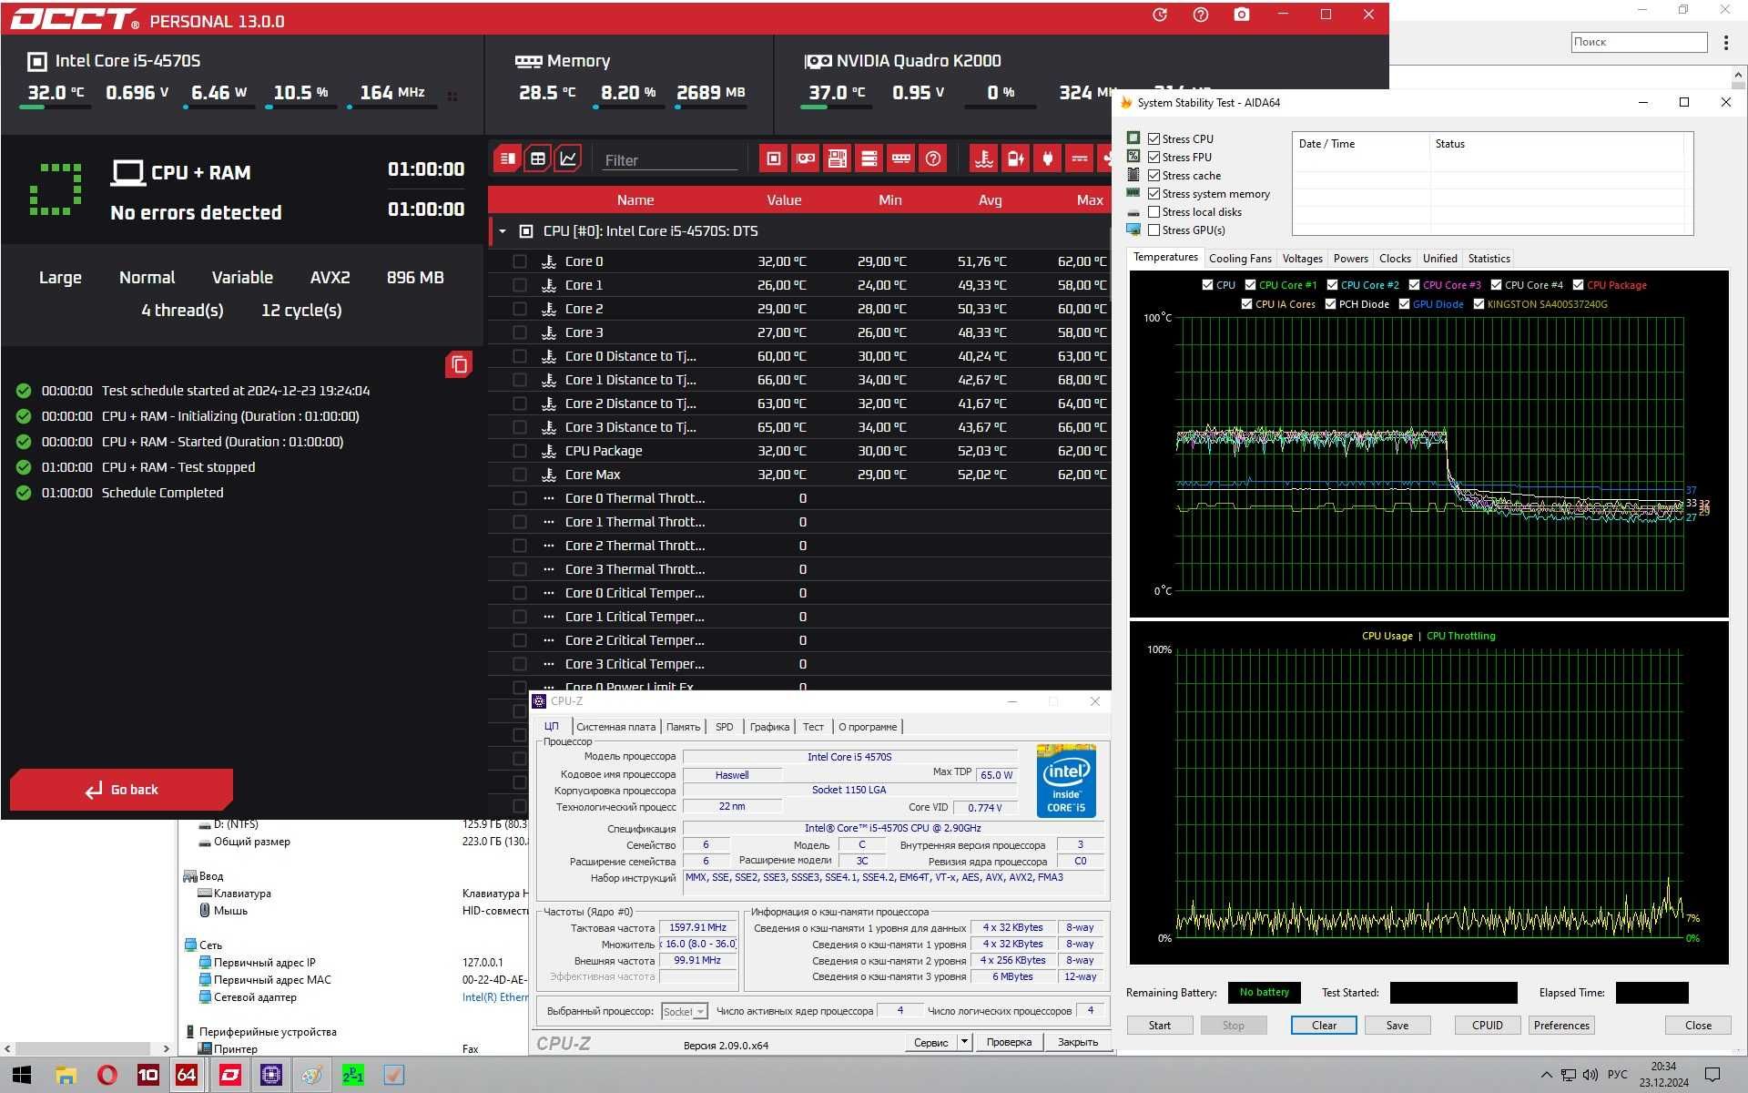Switch OCCT monitoring to list view

508,158
